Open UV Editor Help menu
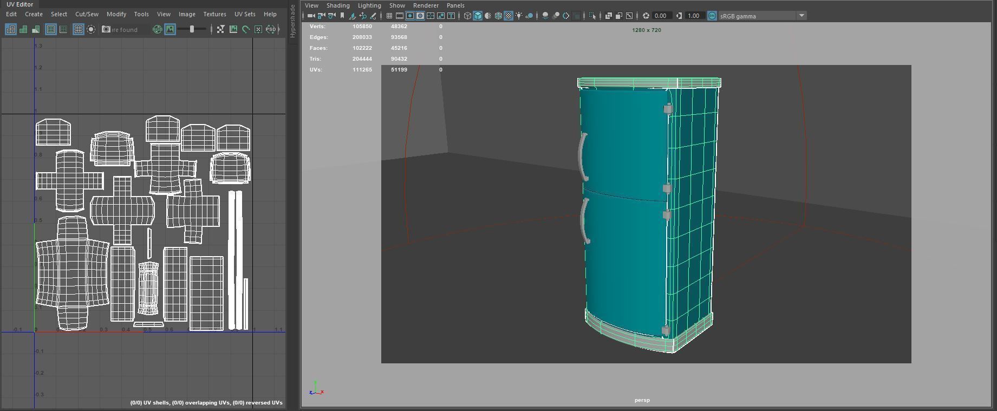The width and height of the screenshot is (997, 411). (270, 14)
